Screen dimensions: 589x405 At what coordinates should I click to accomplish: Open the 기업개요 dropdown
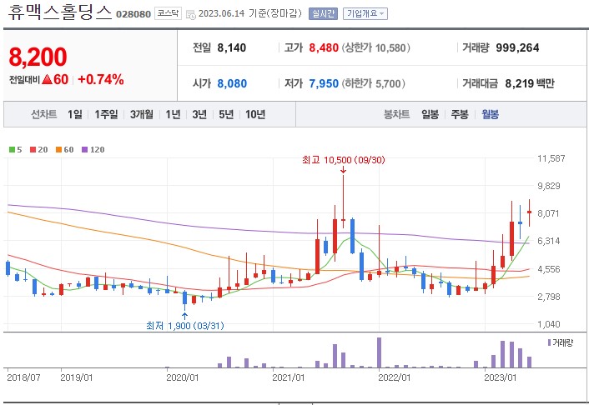365,14
